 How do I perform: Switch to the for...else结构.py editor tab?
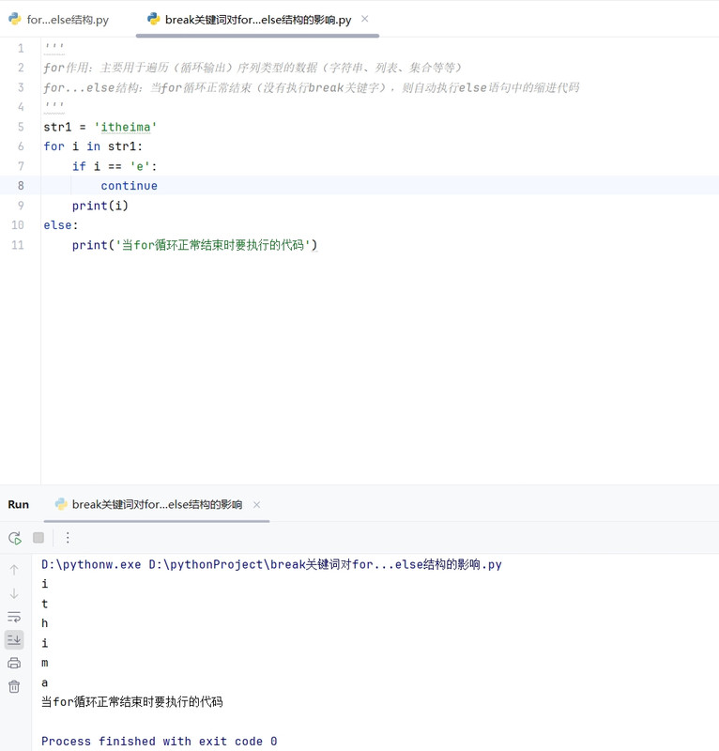(59, 20)
